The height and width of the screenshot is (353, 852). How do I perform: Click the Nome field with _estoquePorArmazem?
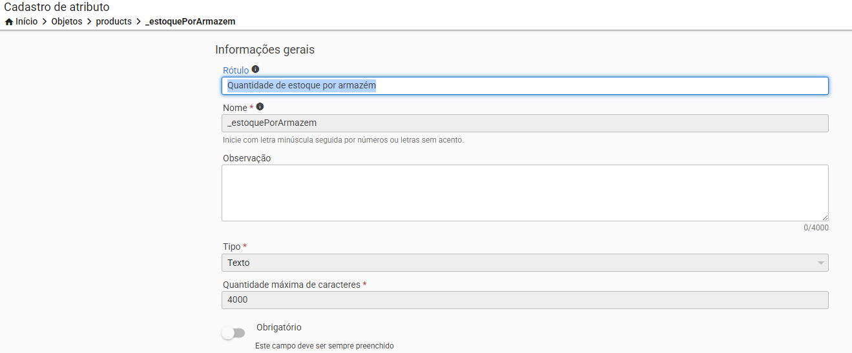pyautogui.click(x=525, y=123)
